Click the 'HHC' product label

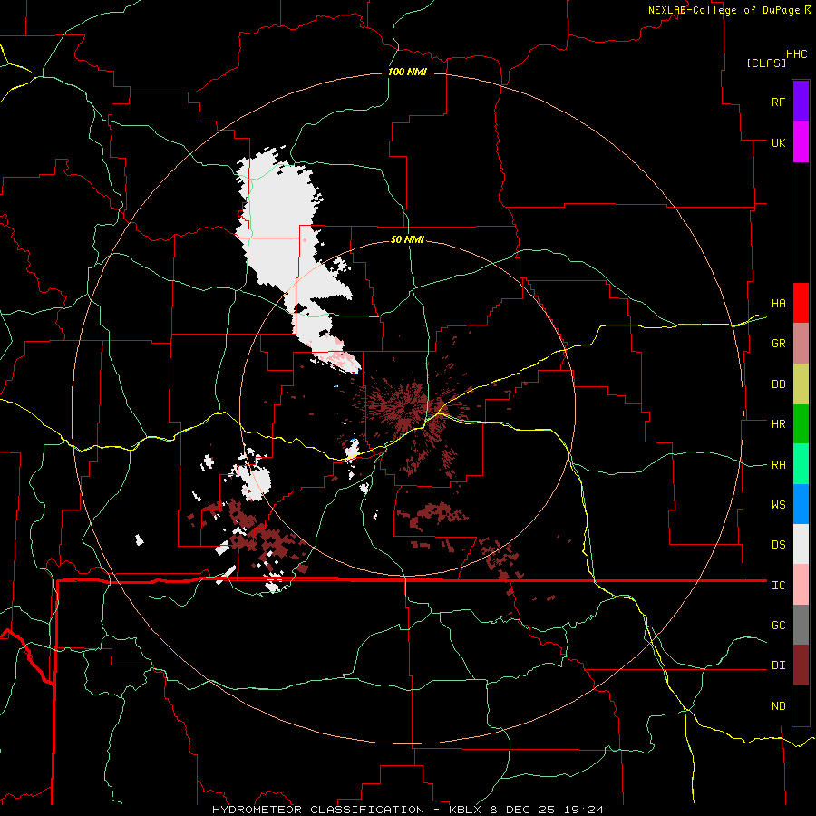(x=796, y=54)
